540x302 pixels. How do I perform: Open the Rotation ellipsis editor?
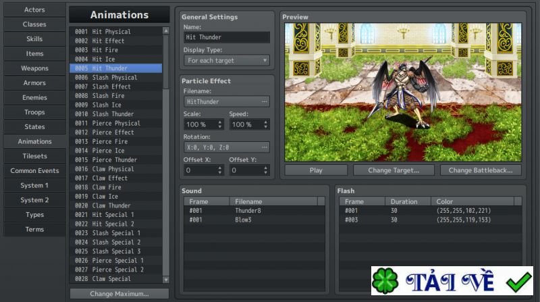264,147
